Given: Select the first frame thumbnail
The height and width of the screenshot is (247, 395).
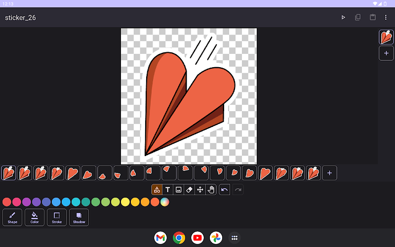Looking at the screenshot, I should (8, 173).
